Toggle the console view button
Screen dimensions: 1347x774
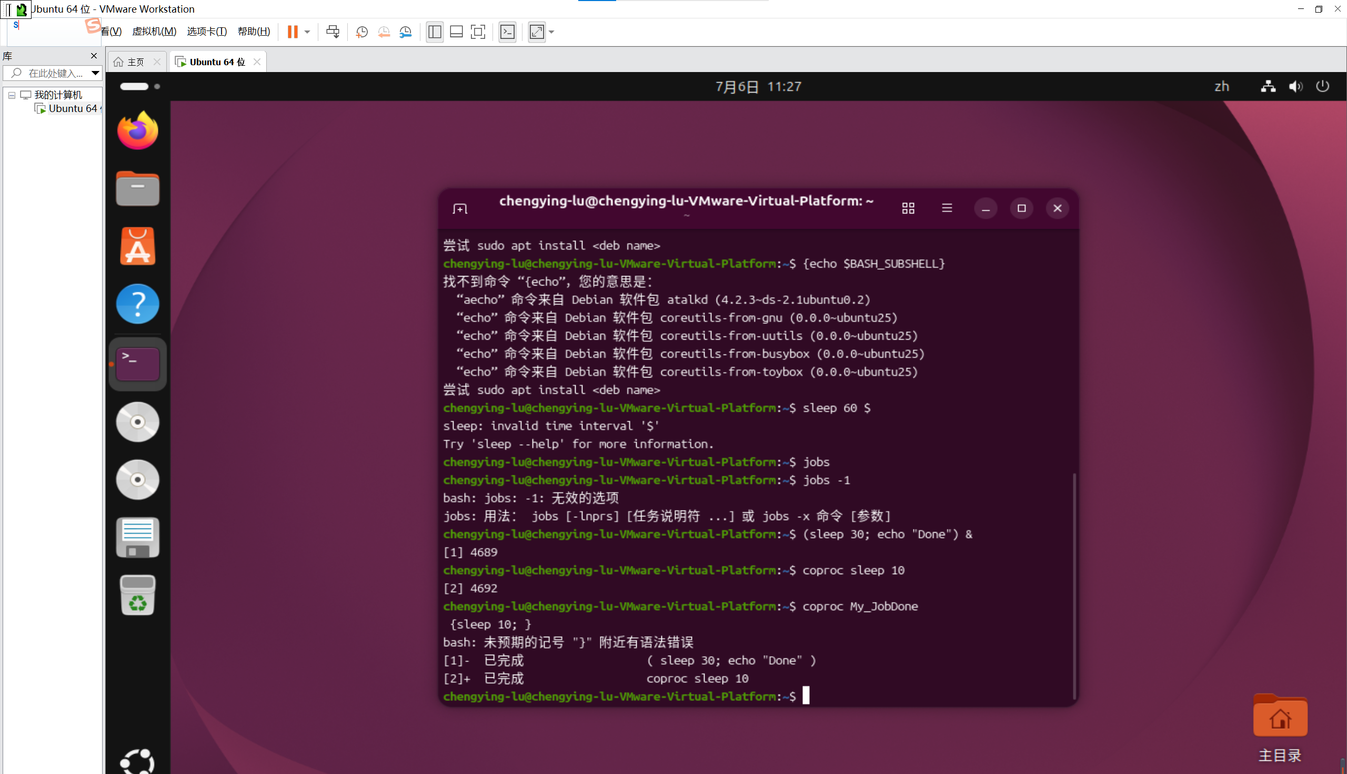click(507, 32)
